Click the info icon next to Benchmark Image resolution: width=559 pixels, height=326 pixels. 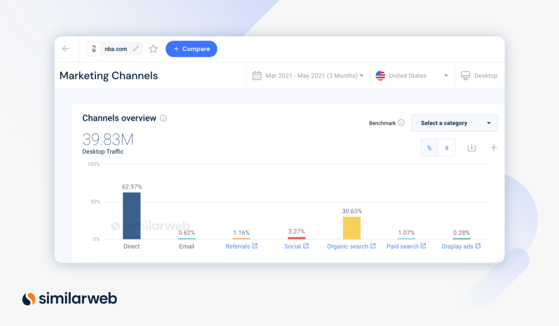(401, 122)
